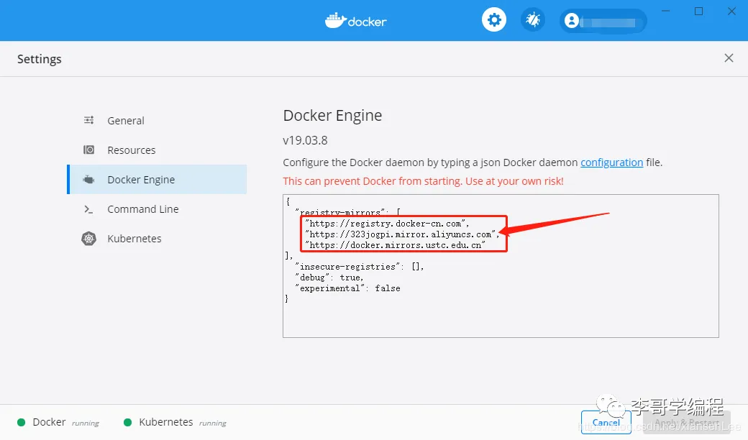Minimize the Docker Desktop window
Screen dimensions: 748x440
click(665, 11)
